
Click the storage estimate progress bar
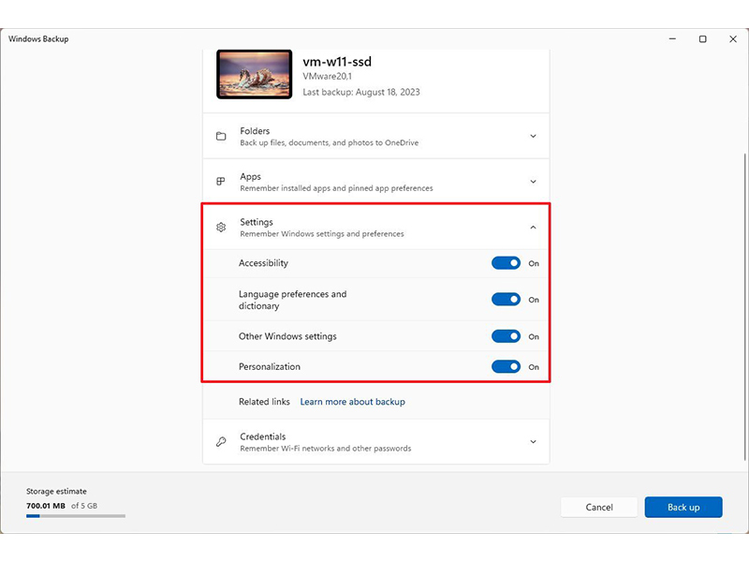76,516
